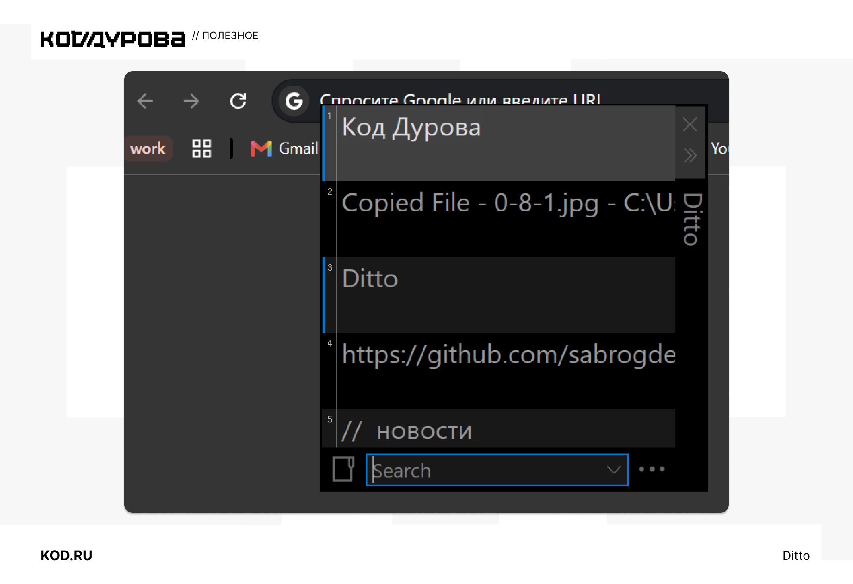The image size is (853, 584).
Task: Click the Google G icon in address bar
Action: click(294, 100)
